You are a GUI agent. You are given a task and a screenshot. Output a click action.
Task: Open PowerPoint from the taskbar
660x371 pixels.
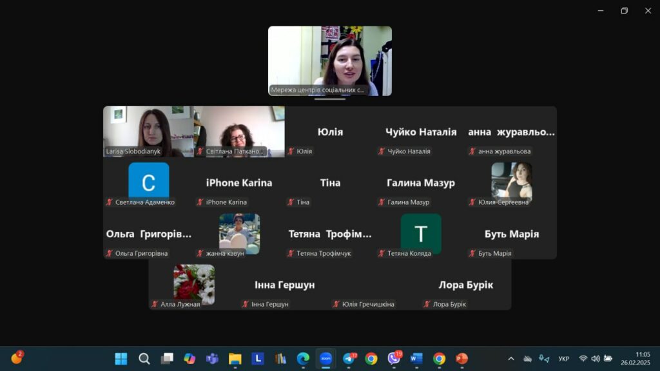point(461,359)
